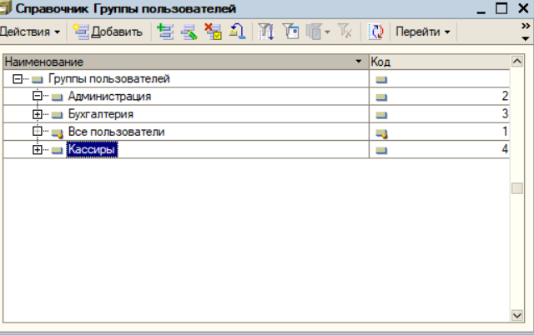Expand the Бухгалтерия tree node

click(x=37, y=114)
